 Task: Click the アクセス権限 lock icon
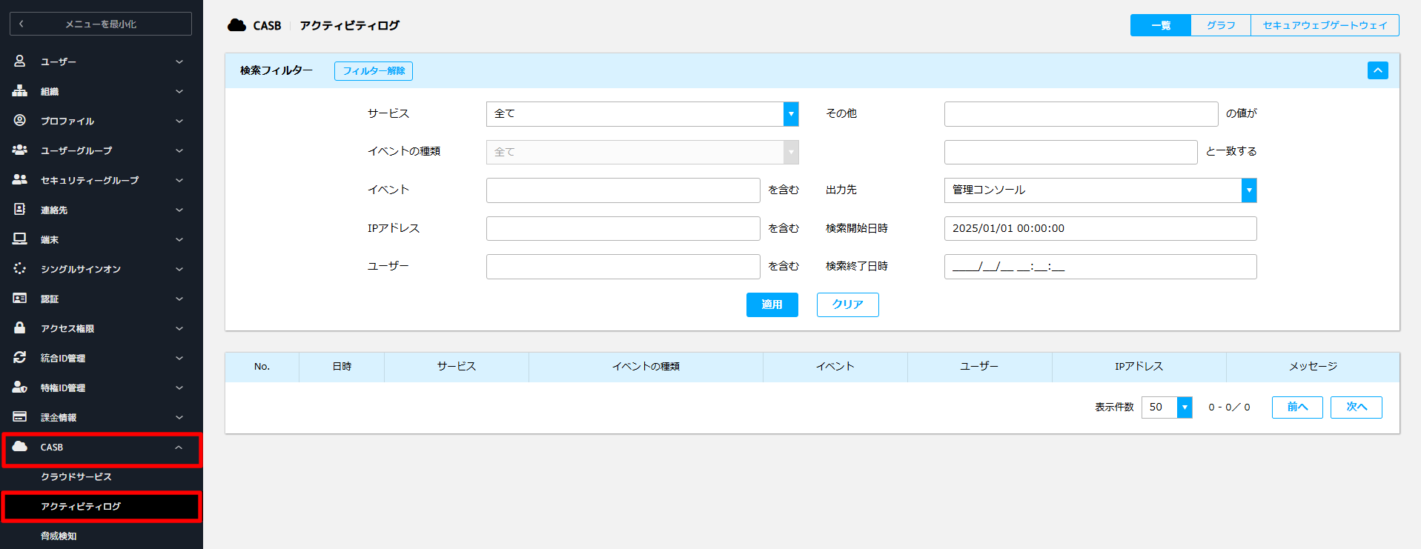tap(20, 327)
